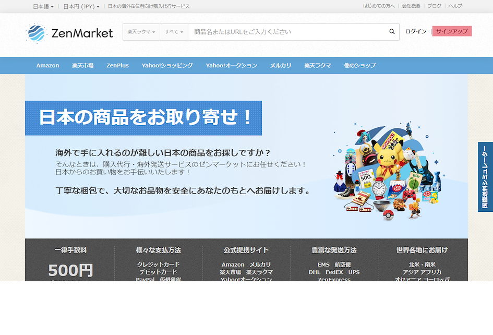Image resolution: width=493 pixels, height=335 pixels.
Task: Select the 他のショップ nav tab
Action: pos(359,65)
